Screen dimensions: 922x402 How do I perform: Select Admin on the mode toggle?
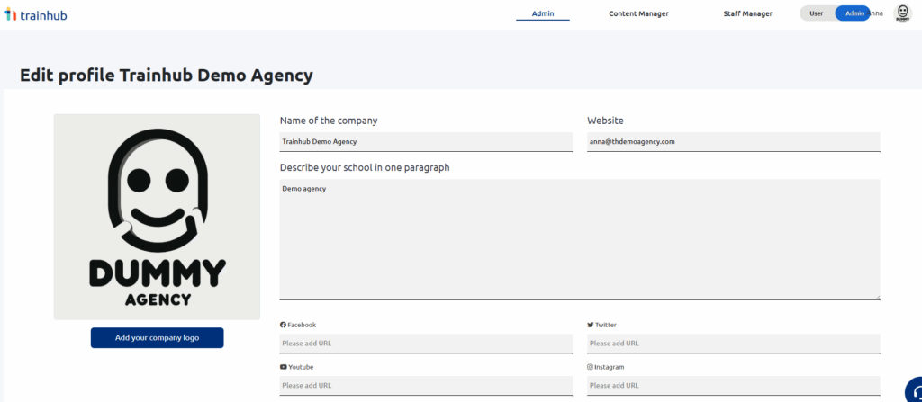[852, 13]
